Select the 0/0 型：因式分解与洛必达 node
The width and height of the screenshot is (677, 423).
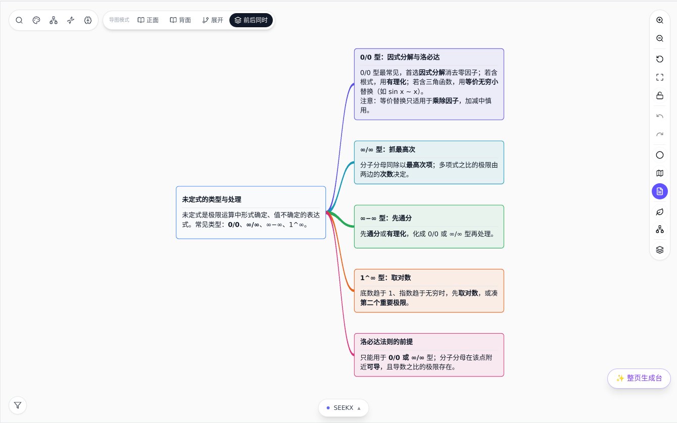(x=429, y=84)
